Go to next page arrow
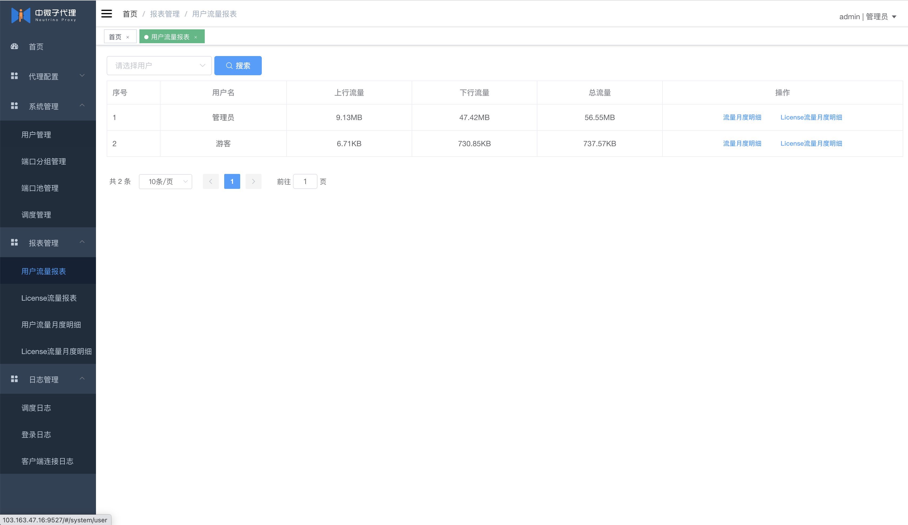Image resolution: width=908 pixels, height=525 pixels. click(253, 181)
